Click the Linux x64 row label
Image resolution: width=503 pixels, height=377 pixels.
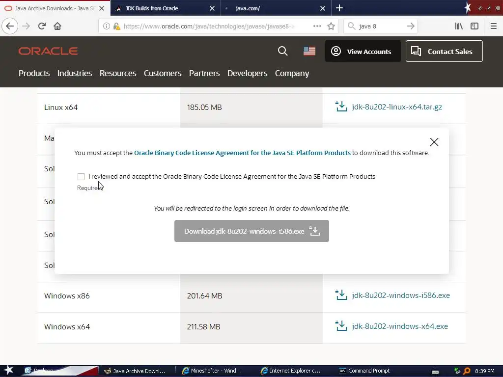tap(61, 108)
